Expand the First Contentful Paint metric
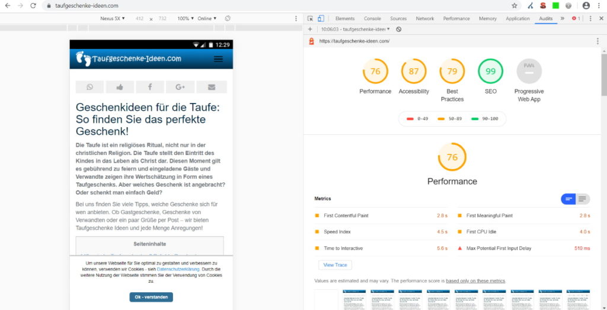 pos(381,216)
